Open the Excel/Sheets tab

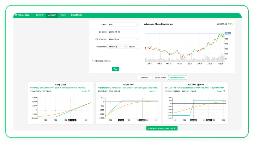[76, 15]
